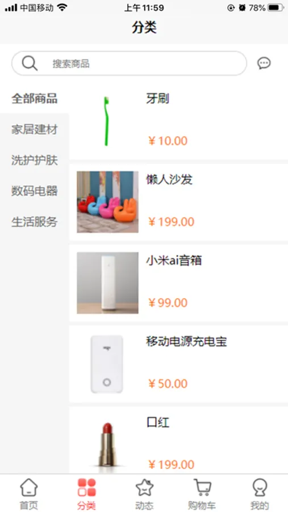Open the 首页 home icon

click(x=29, y=488)
